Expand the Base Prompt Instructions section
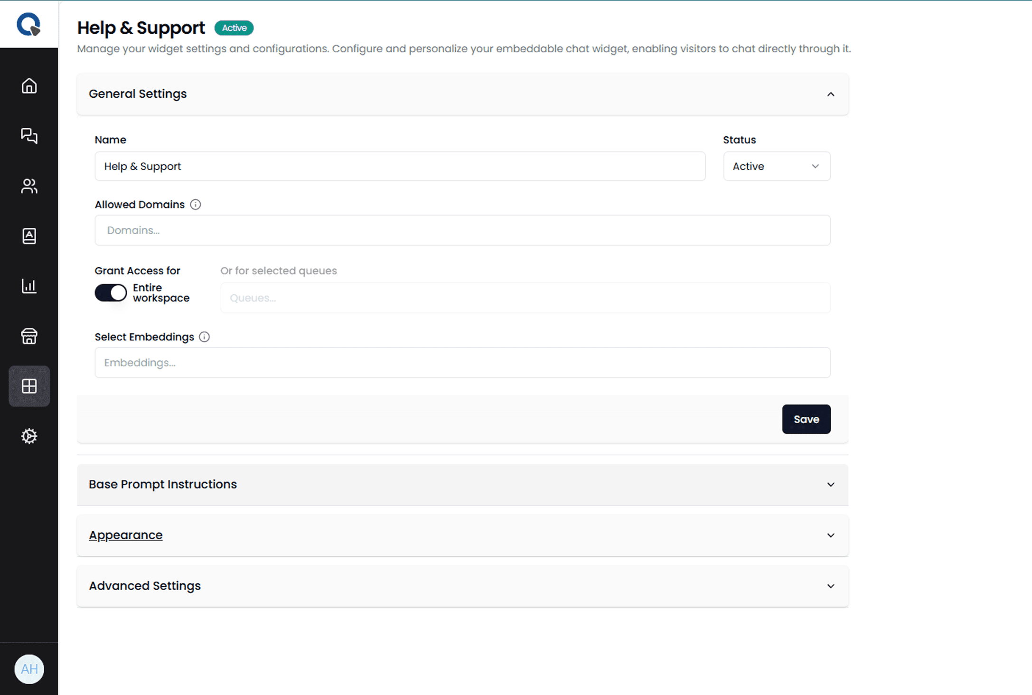This screenshot has height=695, width=1032. 830,485
